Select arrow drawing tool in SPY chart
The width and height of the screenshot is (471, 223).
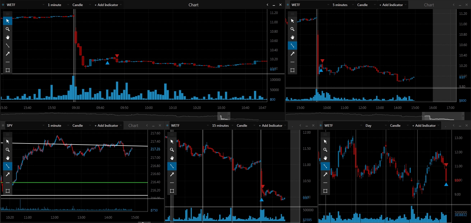(8, 174)
